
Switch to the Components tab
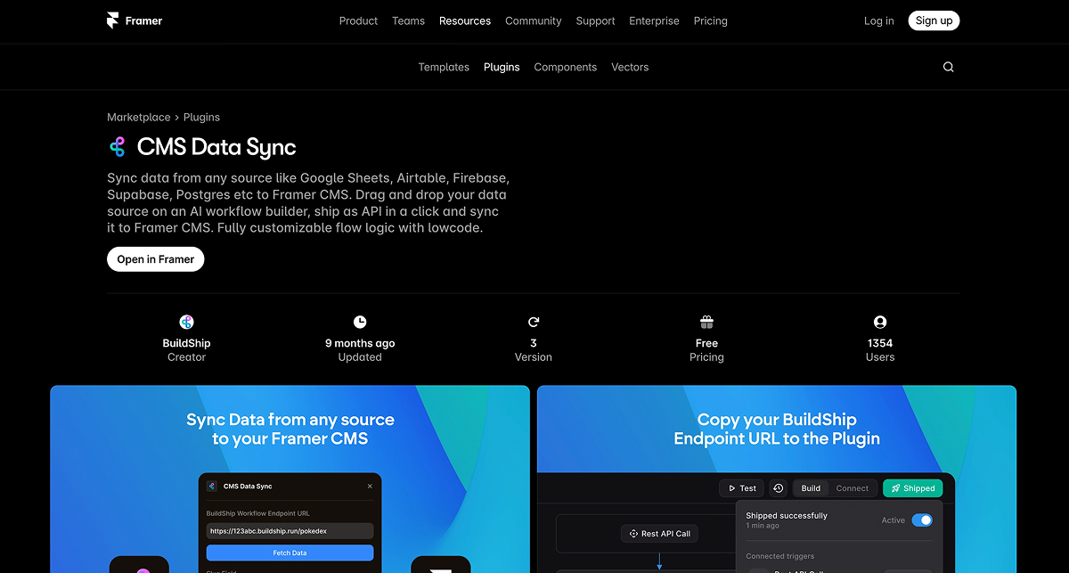coord(566,67)
